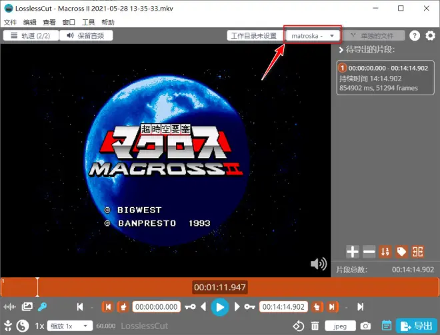
Task: Set segment end at current position
Action: pyautogui.click(x=317, y=307)
